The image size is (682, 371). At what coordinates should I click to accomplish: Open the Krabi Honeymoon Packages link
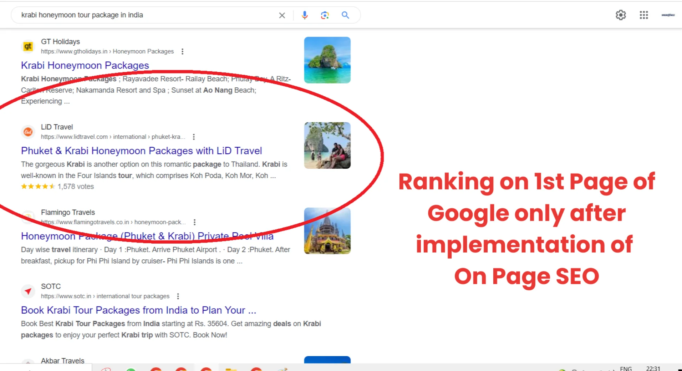(85, 66)
